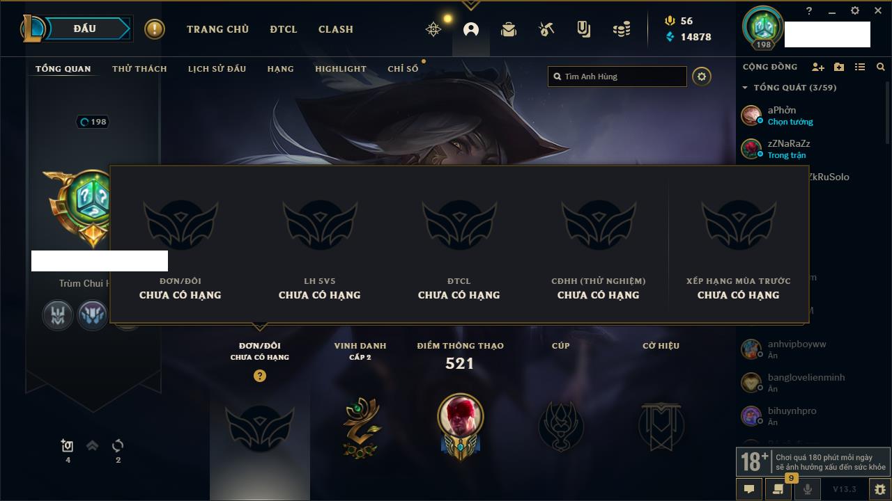Click the question mark under ĐƠN/ĐÔI rank
Screen dimensions: 892x501
click(x=260, y=376)
